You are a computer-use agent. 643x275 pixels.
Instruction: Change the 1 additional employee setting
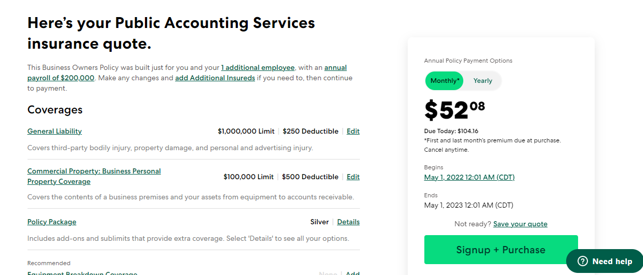(258, 68)
